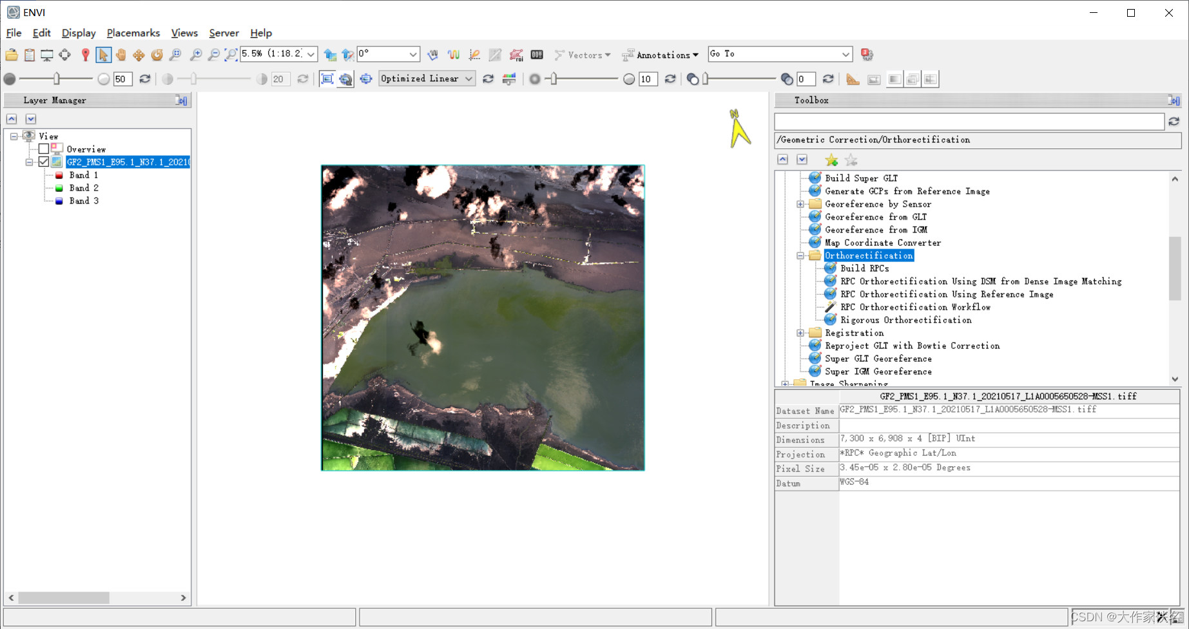The image size is (1189, 629).
Task: Click the Open file folder icon
Action: (12, 55)
